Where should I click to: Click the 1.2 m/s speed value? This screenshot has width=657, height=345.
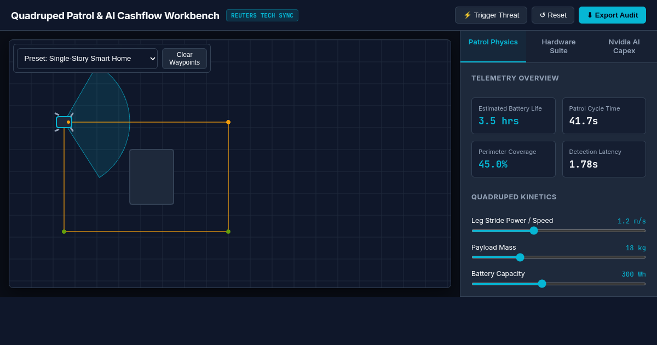click(632, 221)
